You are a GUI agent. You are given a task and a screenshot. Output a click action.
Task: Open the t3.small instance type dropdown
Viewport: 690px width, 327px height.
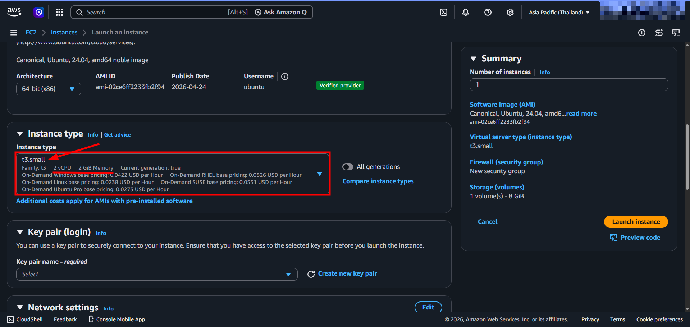point(173,174)
